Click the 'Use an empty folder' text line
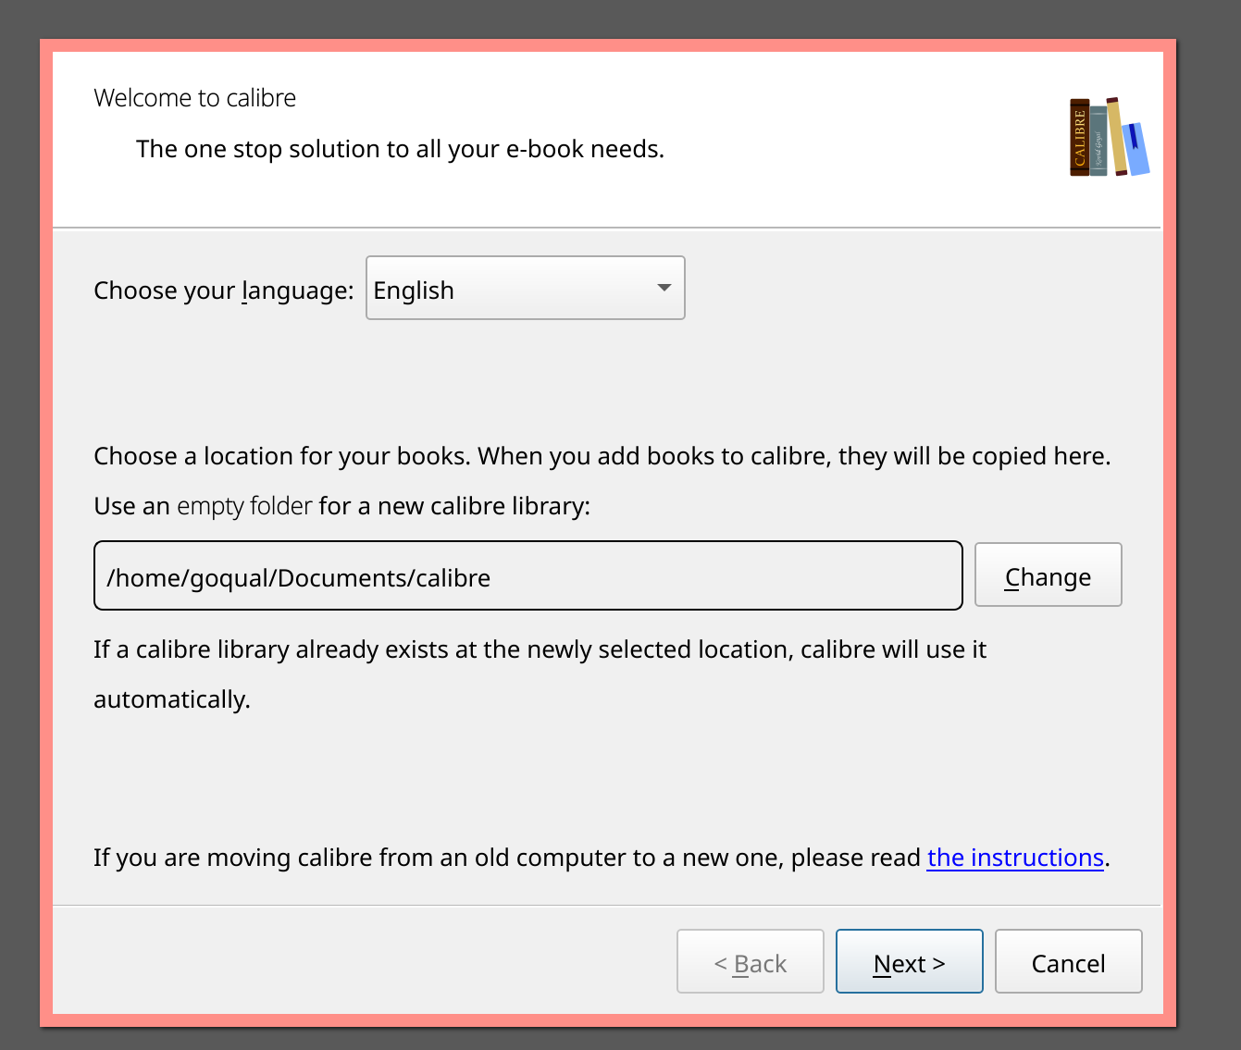This screenshot has width=1241, height=1050. (x=342, y=506)
